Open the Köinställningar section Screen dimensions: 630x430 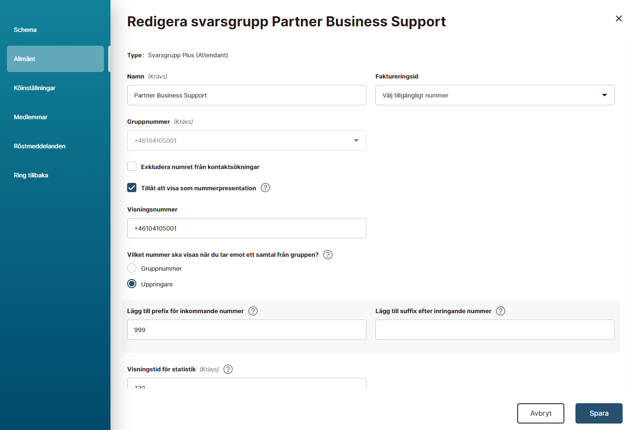click(35, 88)
